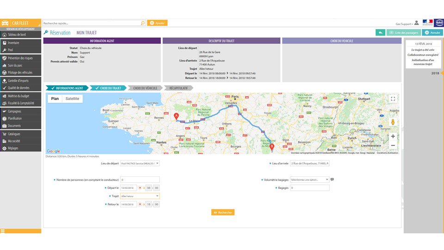Go to Choix du trajet step
This screenshot has height=250, width=444.
[x=108, y=88]
